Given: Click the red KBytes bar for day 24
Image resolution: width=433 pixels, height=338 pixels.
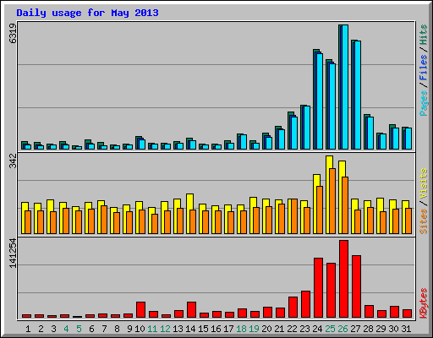Looking at the screenshot, I should [318, 287].
